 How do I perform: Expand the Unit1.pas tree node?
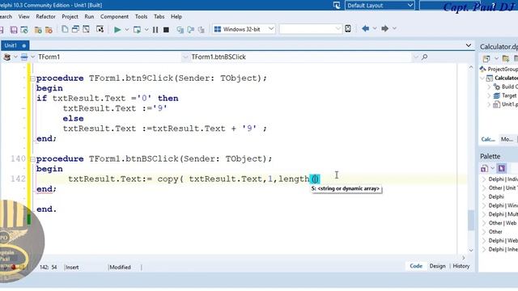489,104
